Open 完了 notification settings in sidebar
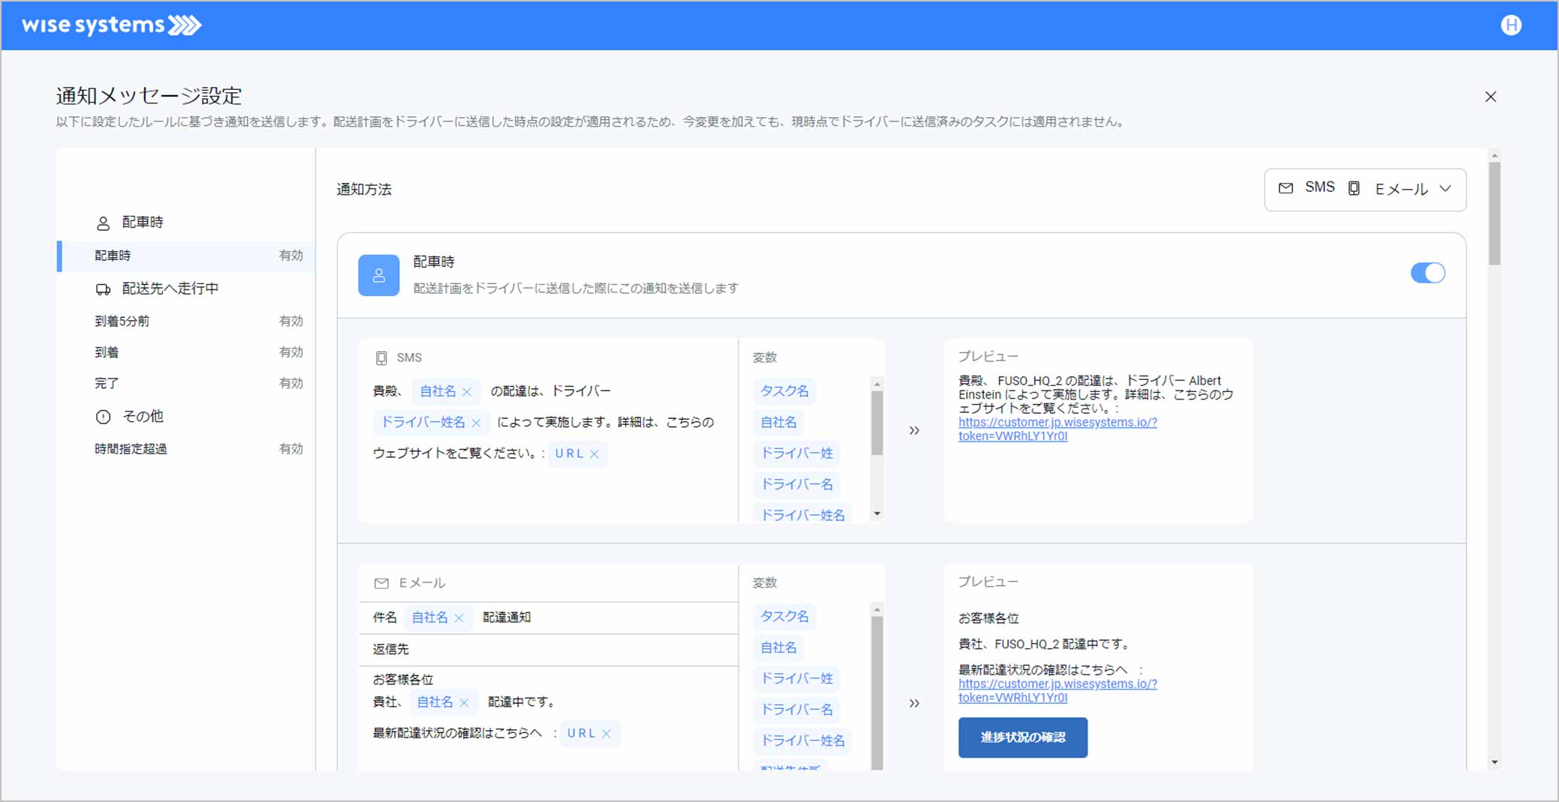This screenshot has width=1559, height=802. tap(106, 383)
